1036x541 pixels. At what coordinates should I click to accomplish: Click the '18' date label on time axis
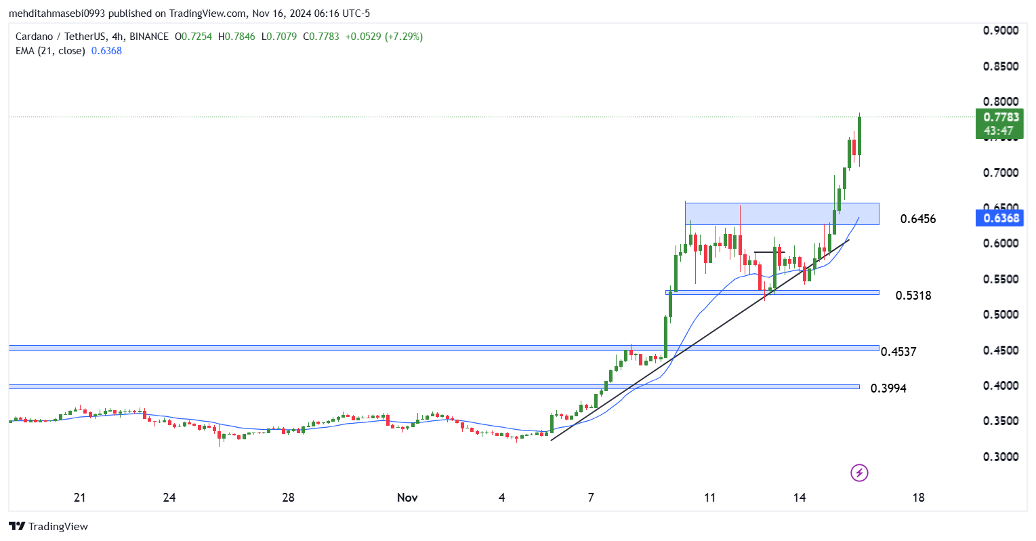click(918, 498)
